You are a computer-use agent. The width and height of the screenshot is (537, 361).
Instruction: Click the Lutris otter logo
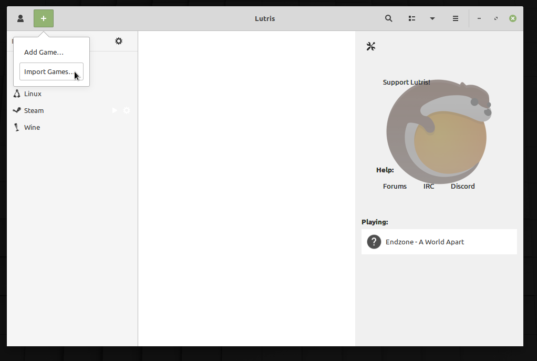[439, 131]
